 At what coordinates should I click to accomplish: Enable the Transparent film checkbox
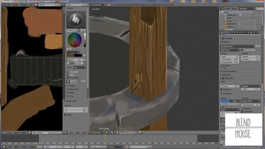pyautogui.click(x=221, y=89)
